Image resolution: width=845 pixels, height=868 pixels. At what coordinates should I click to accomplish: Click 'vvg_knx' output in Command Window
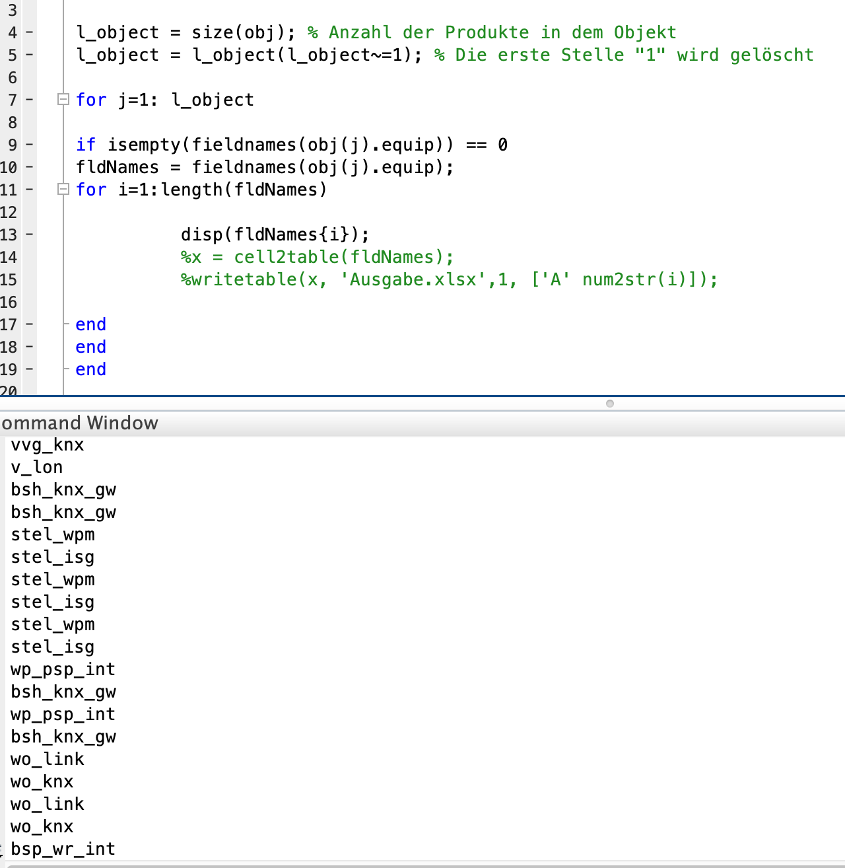[x=48, y=445]
